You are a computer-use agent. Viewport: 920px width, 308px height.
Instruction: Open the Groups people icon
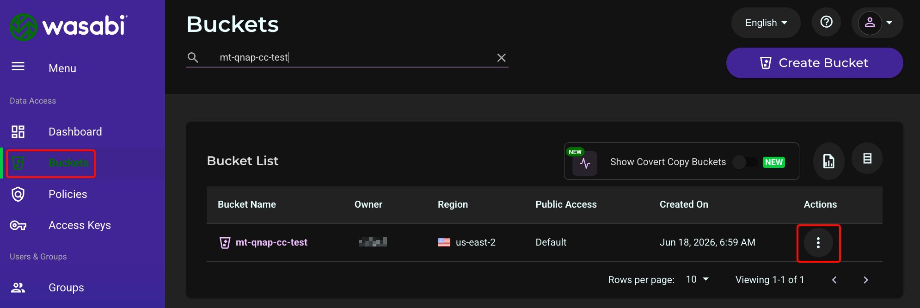pos(18,288)
